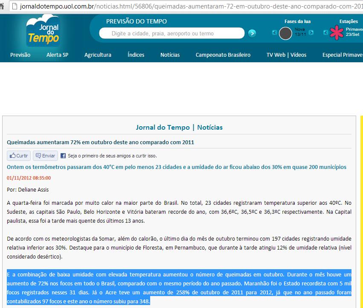
Task: Open the Notícias menu item
Action: coord(170,55)
